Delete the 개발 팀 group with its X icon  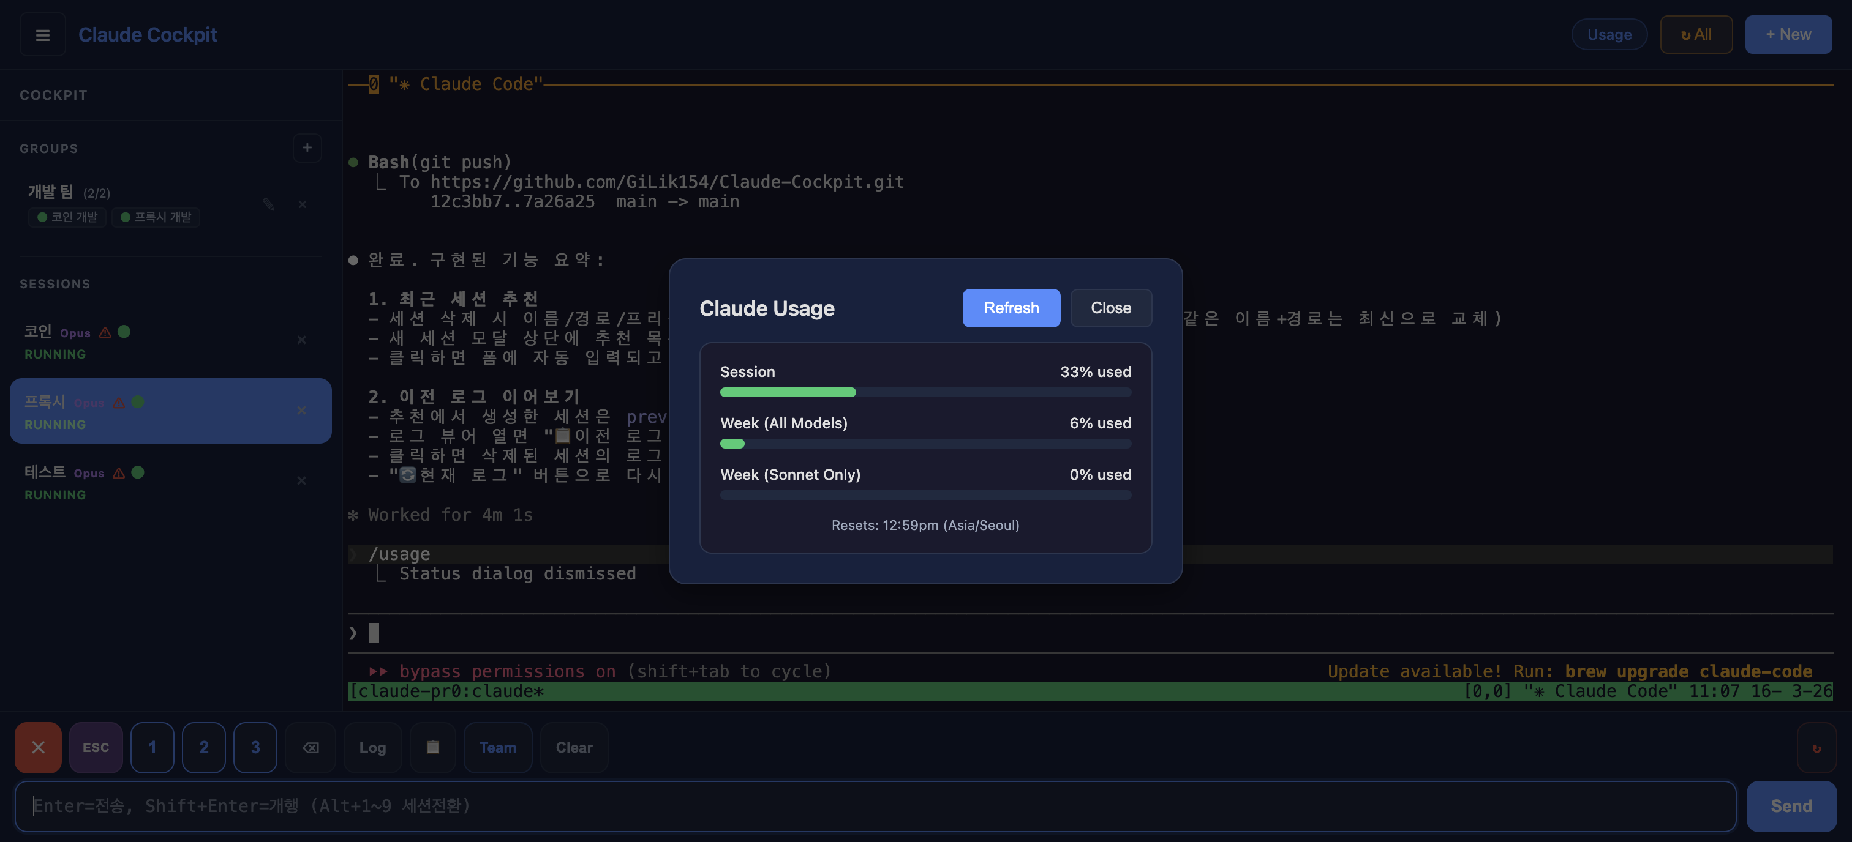(303, 204)
